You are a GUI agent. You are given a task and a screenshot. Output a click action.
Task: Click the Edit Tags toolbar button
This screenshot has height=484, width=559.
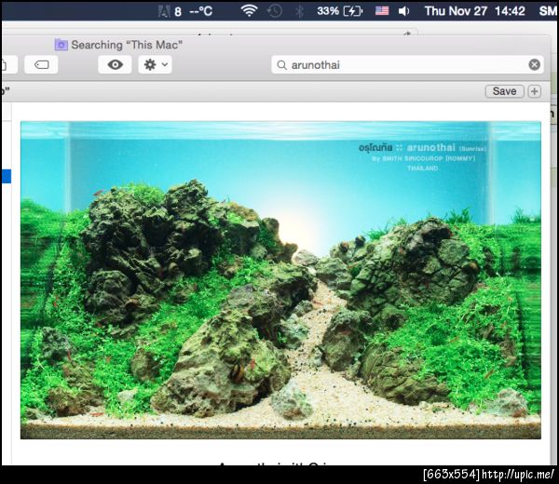[x=41, y=64]
